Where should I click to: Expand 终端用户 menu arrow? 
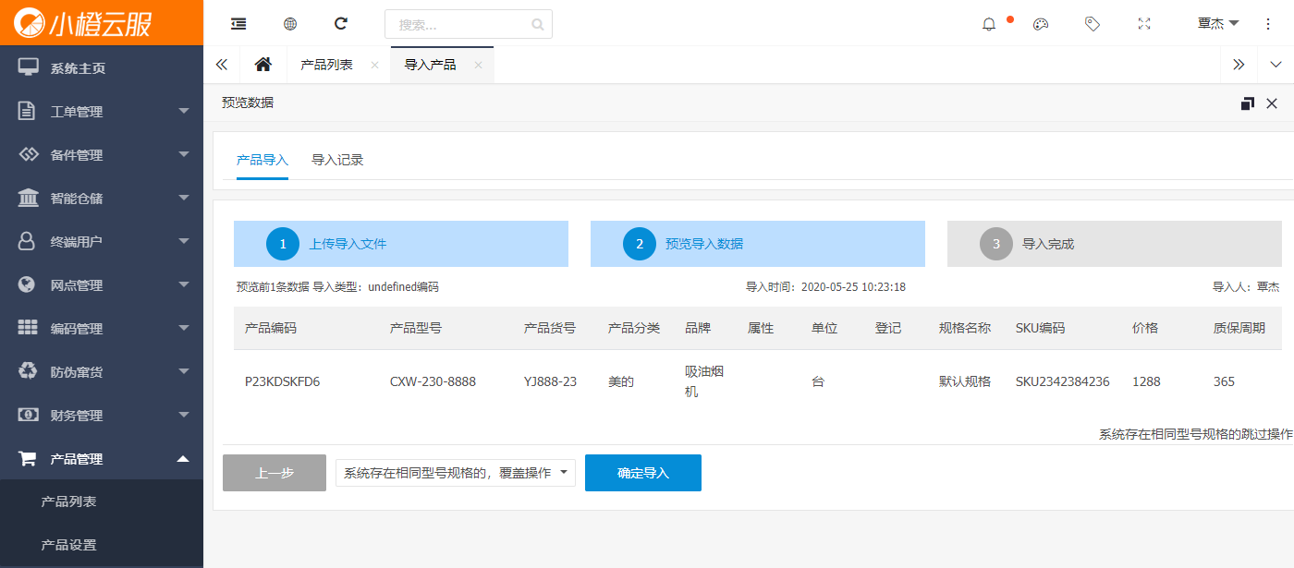click(183, 241)
